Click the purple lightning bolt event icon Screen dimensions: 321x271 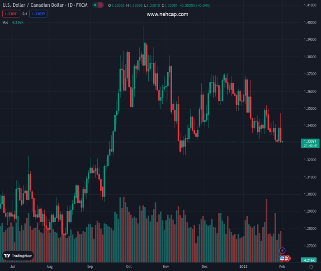pos(283,251)
